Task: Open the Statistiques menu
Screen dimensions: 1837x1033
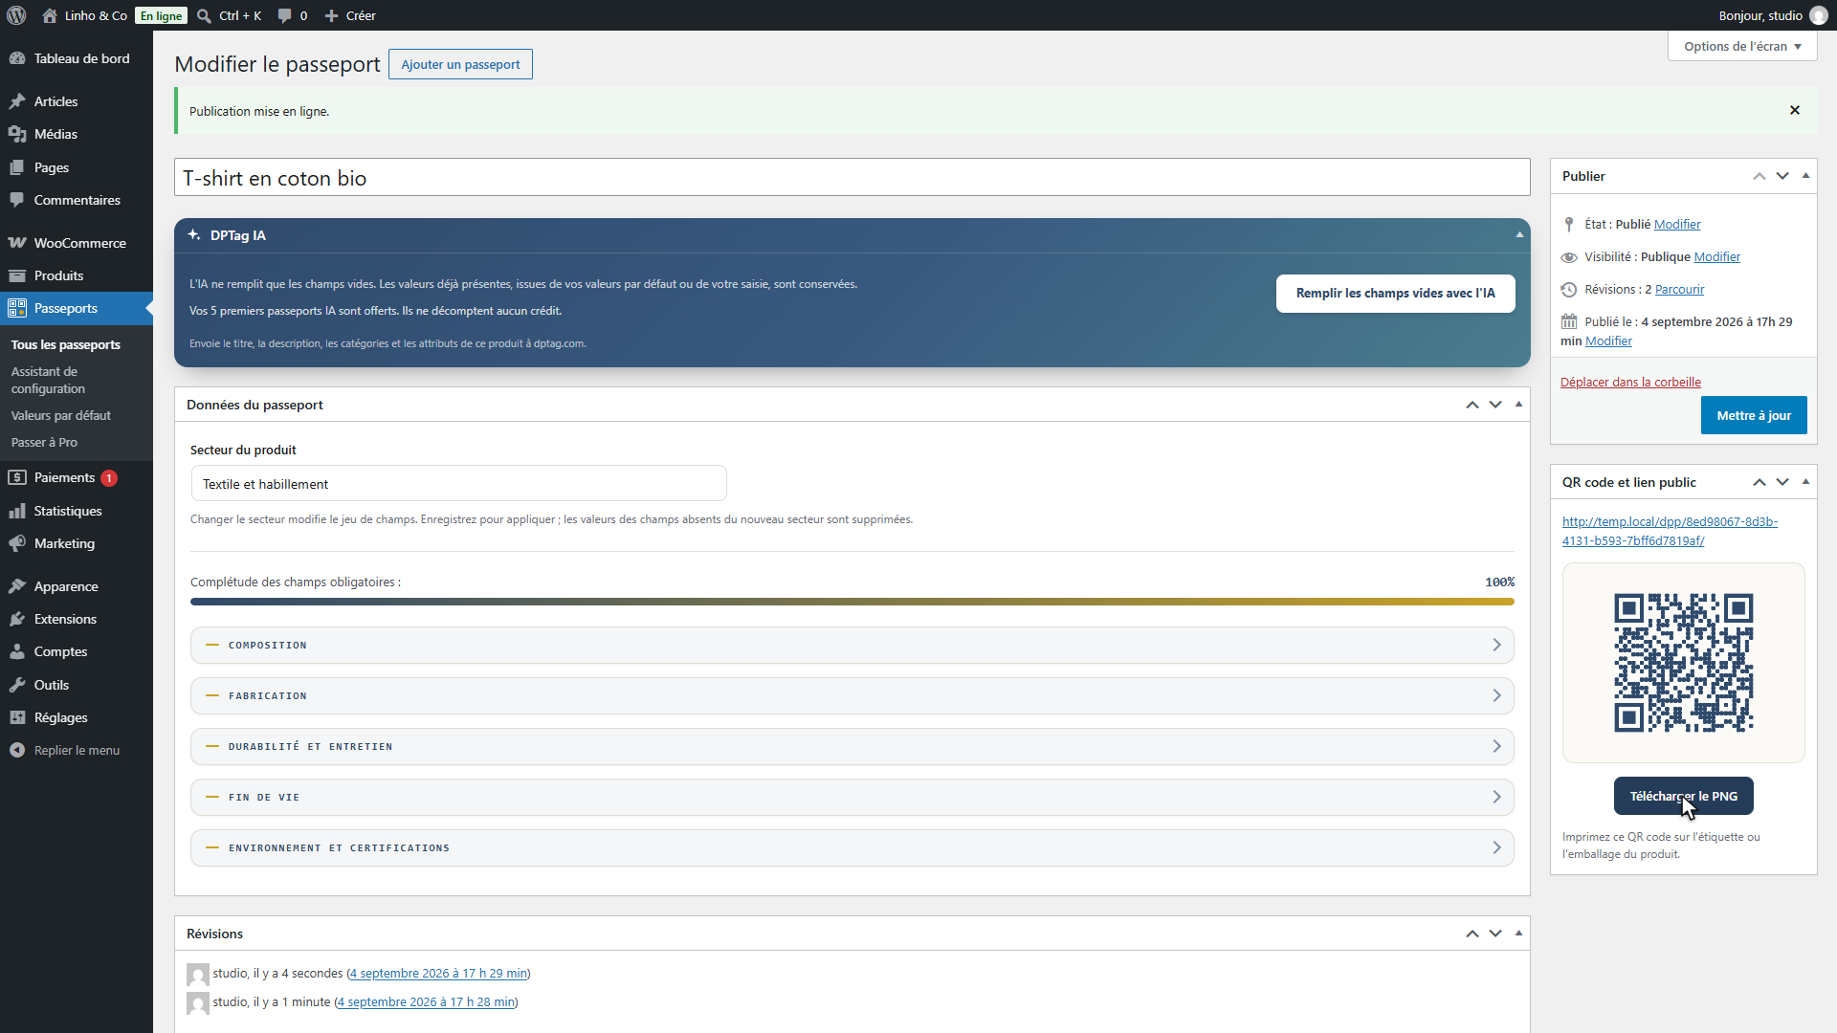Action: point(77,511)
